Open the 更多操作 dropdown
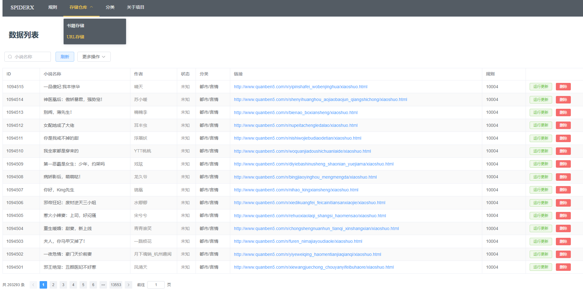This screenshot has height=302, width=583. click(94, 57)
